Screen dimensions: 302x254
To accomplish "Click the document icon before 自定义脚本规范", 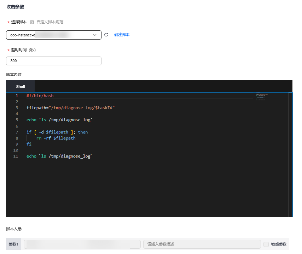I will (32, 22).
